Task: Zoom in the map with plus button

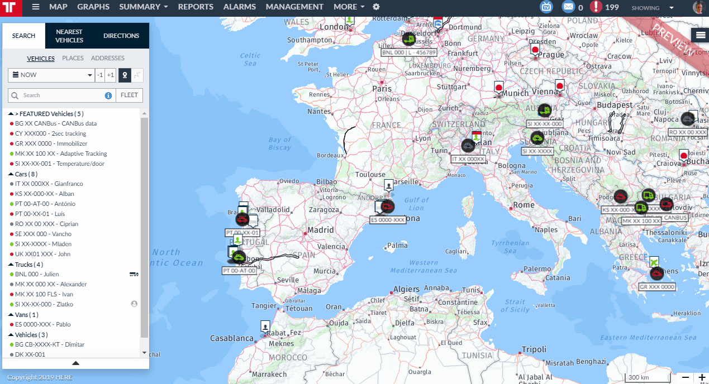Action: [702, 377]
